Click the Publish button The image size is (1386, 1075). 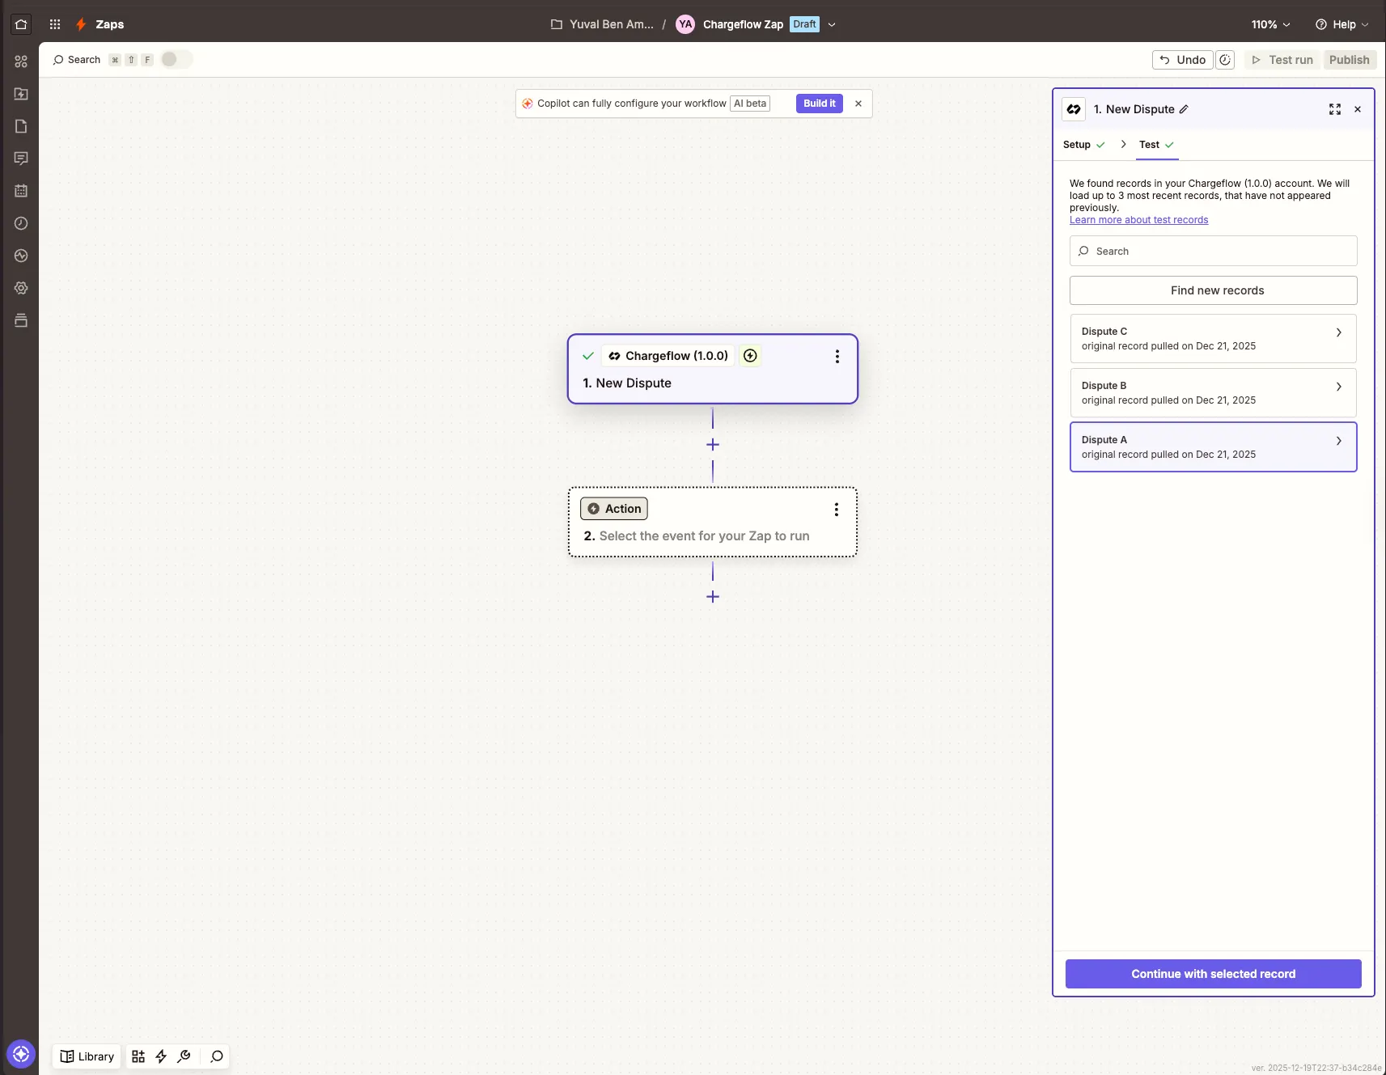1350,60
